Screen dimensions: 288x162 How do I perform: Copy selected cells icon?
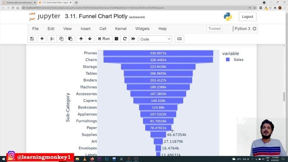coord(61,39)
